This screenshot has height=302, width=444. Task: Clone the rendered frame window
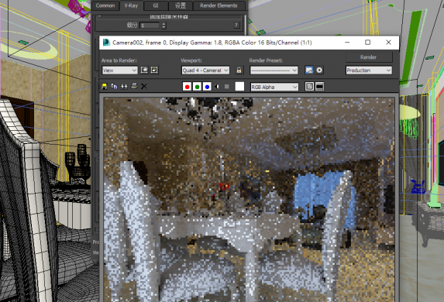click(124, 86)
